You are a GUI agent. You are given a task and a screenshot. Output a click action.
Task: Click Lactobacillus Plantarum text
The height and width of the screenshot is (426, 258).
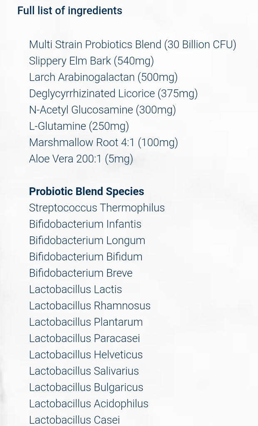pos(86,322)
